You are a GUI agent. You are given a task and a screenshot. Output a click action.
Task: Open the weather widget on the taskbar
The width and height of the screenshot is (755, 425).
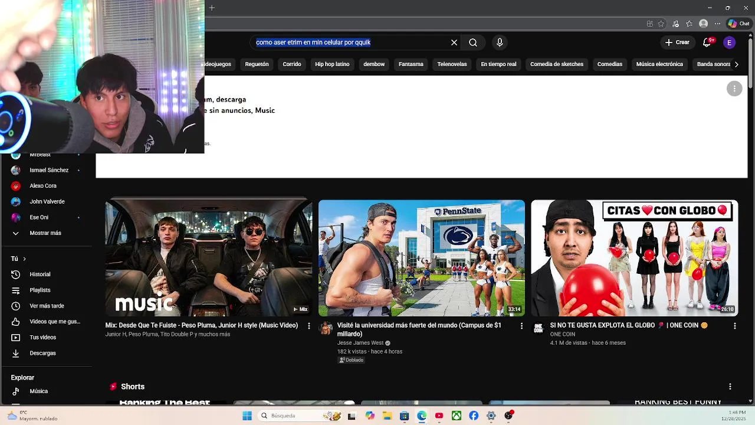tap(32, 416)
